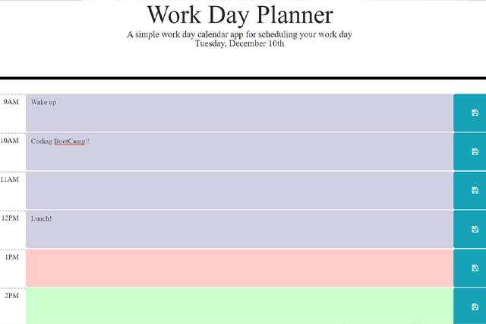Click the 9AM hour label
Screen dimensions: 486x324
point(11,102)
